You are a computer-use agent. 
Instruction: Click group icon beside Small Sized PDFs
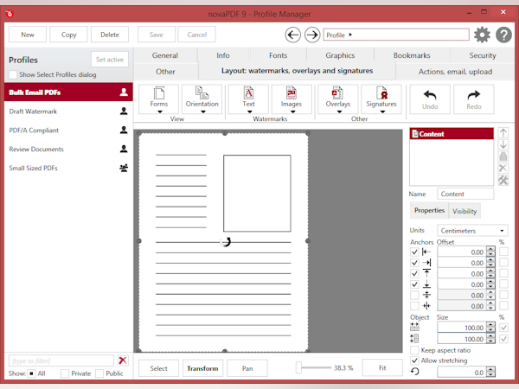pos(124,168)
